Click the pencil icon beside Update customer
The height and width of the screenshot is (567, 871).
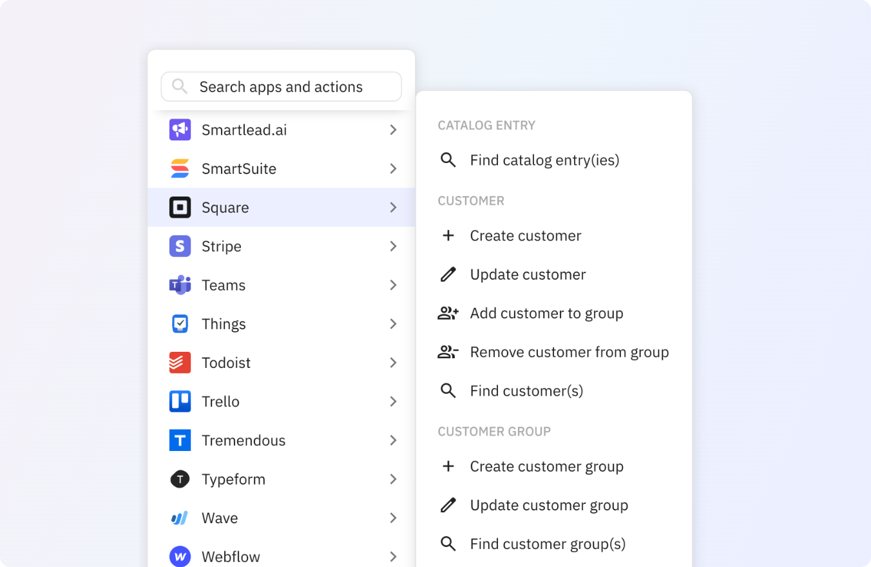pyautogui.click(x=448, y=274)
